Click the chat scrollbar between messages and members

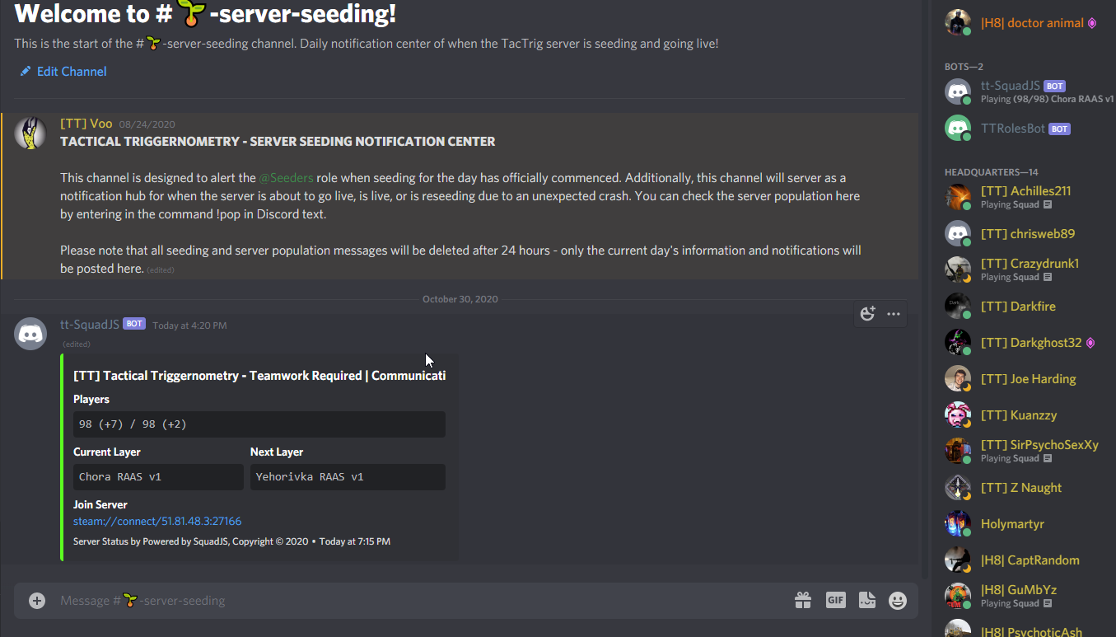pos(925,288)
